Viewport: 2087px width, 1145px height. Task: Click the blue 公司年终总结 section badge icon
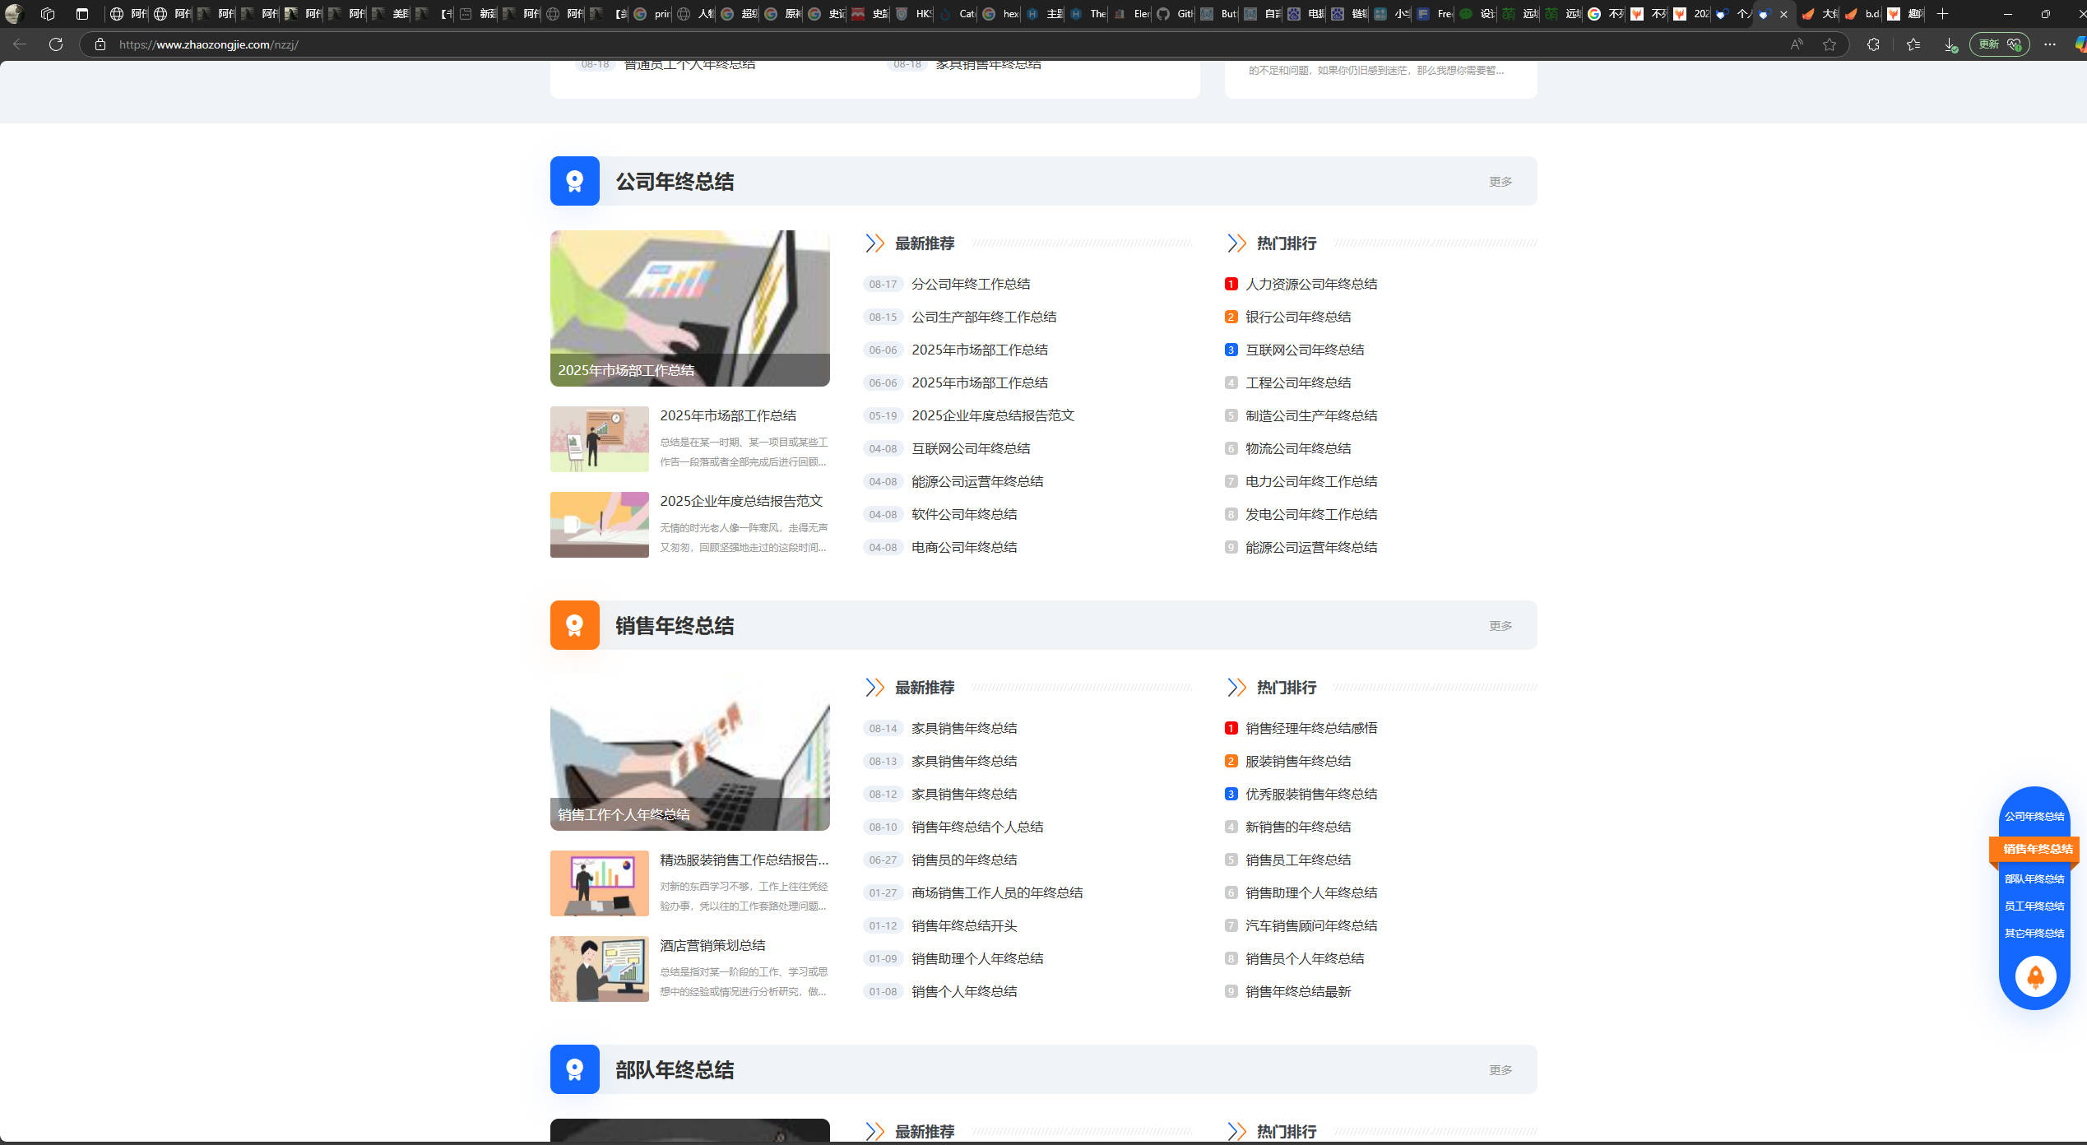[x=574, y=181]
